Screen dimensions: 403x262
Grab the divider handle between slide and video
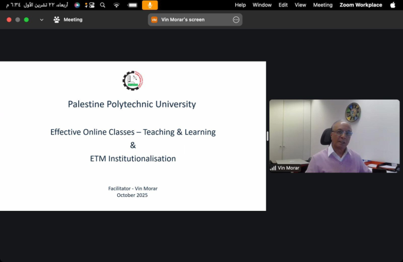268,136
